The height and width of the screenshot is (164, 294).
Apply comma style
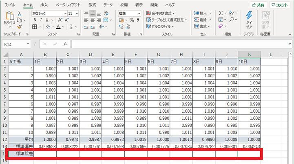138,20
